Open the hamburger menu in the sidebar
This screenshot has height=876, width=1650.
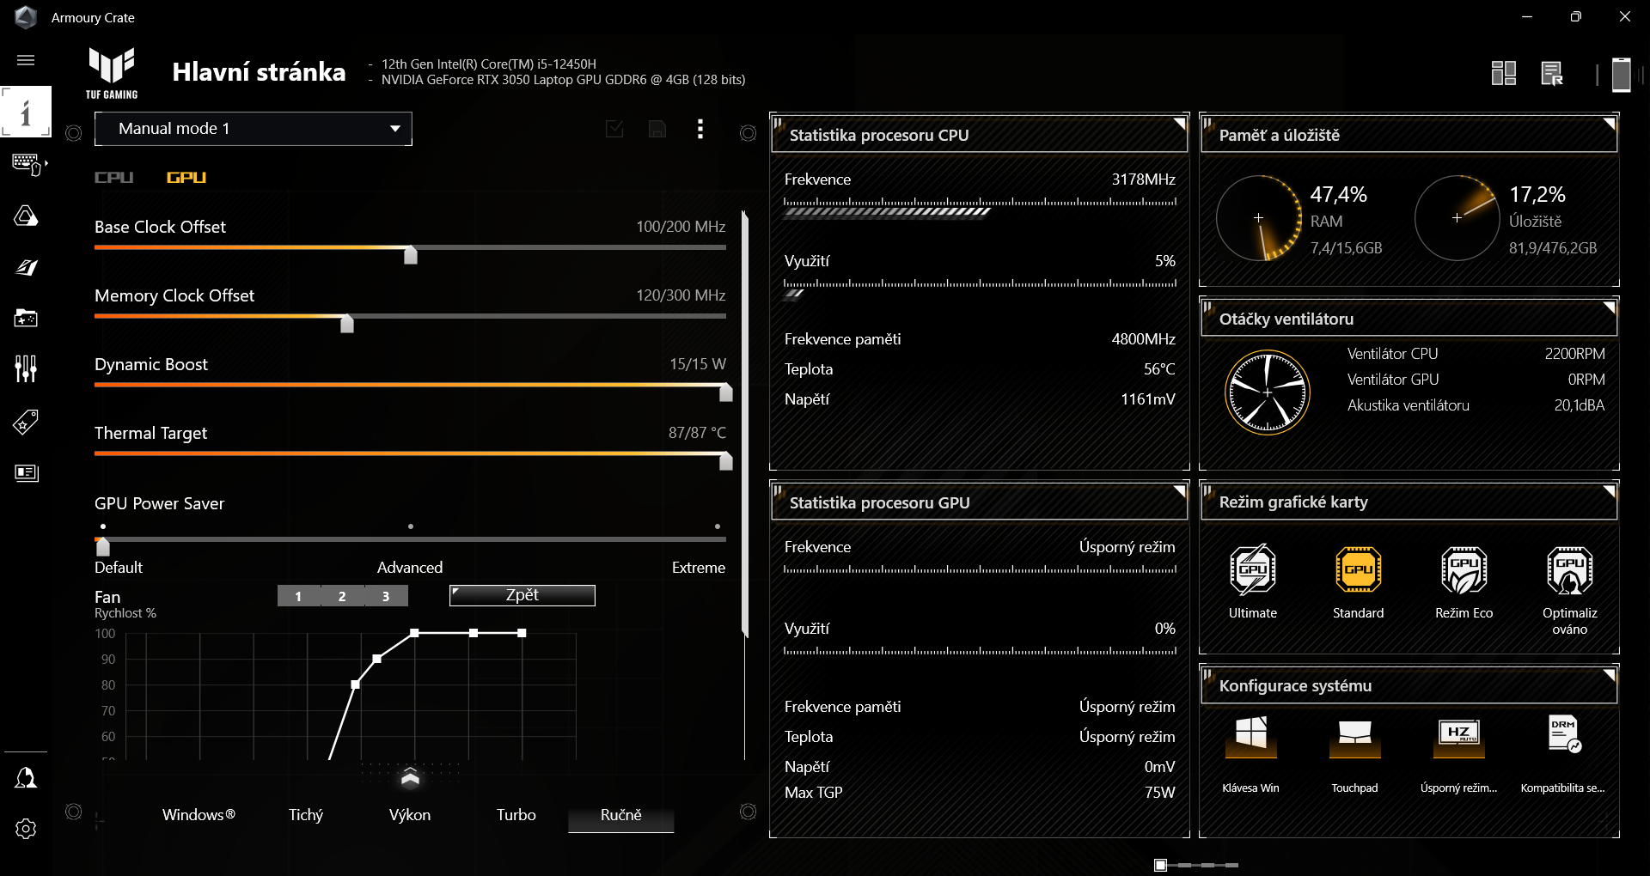pyautogui.click(x=26, y=60)
